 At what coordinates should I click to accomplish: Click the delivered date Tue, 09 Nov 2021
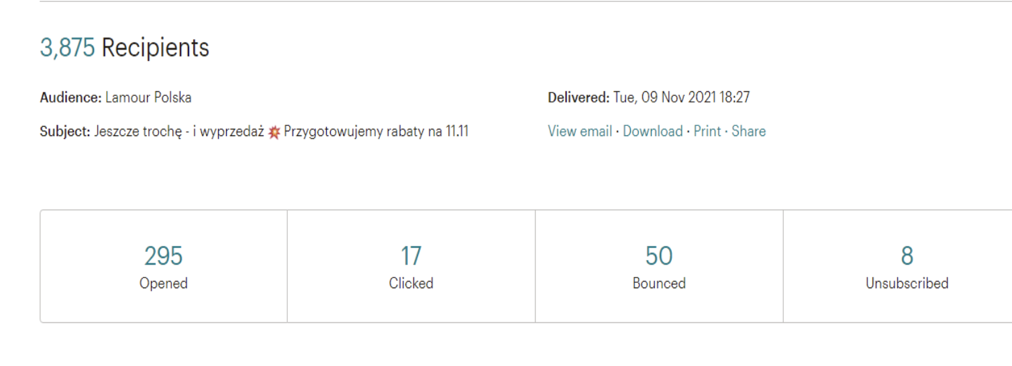(664, 98)
